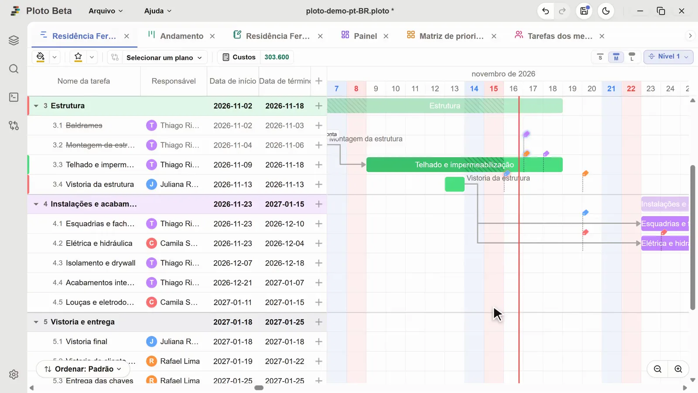Viewport: 698px width, 393px height.
Task: Collapse the Vistoria e entrega group
Action: 36,322
